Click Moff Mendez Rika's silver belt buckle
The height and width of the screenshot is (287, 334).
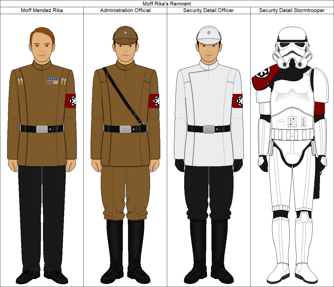(42, 129)
